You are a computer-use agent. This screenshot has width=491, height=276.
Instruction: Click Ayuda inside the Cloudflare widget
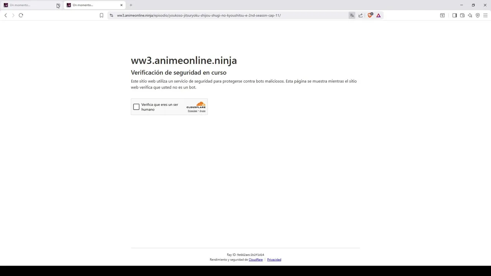[203, 111]
